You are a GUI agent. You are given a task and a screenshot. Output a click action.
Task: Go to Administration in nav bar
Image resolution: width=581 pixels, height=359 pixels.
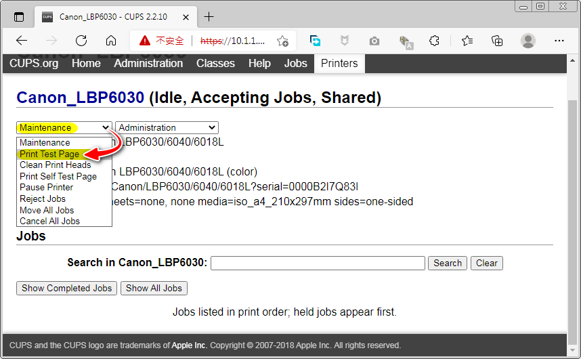148,63
